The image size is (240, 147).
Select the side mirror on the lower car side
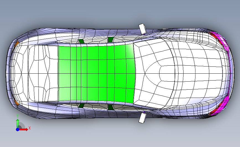coord(142,118)
